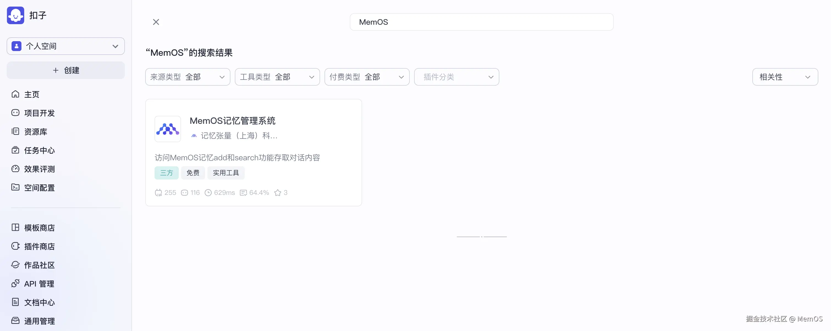831x331 pixels.
Task: Open the 相关性 sort dropdown
Action: pos(785,77)
